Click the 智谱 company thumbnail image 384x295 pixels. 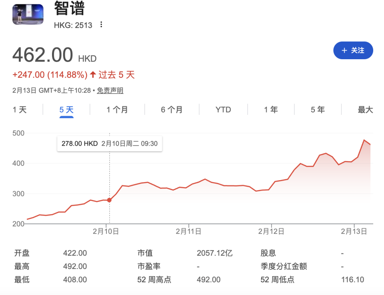pyautogui.click(x=28, y=14)
